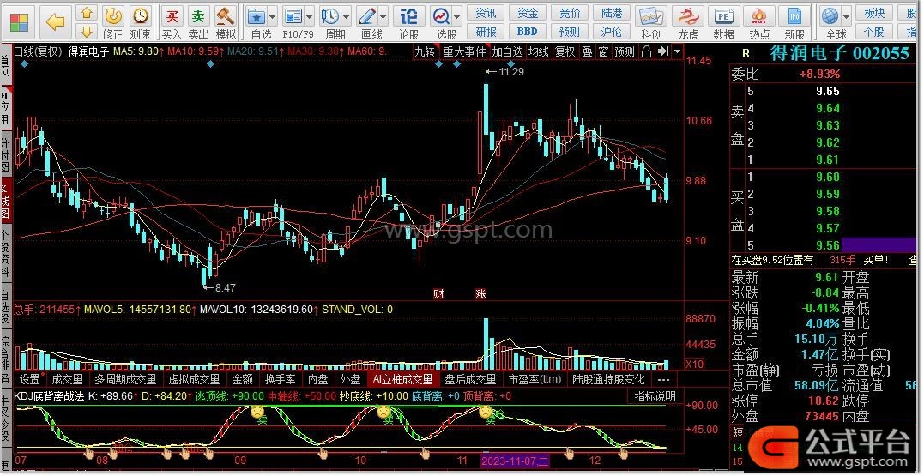The width and height of the screenshot is (924, 476).
Task: Click the 资讯 news button
Action: pyautogui.click(x=486, y=13)
